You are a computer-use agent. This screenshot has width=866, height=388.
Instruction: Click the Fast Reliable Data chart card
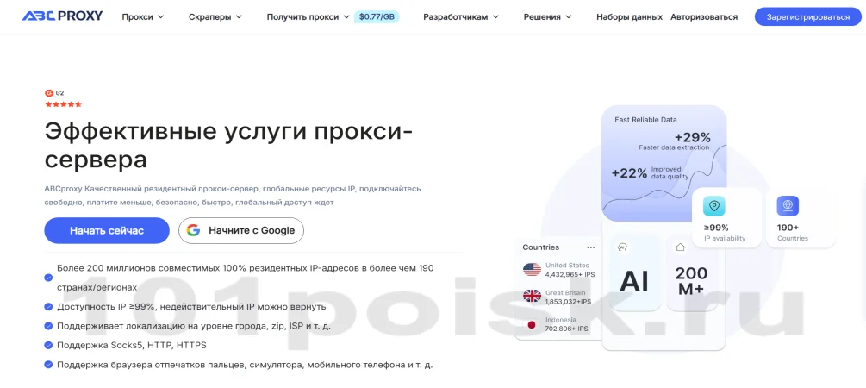click(x=664, y=164)
